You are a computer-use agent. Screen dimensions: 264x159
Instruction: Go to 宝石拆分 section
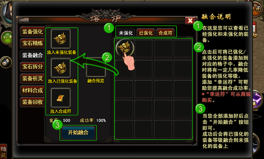point(32,66)
